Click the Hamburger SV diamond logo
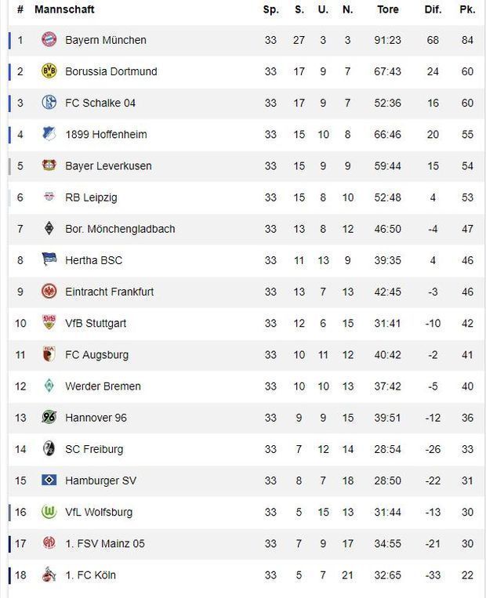The image size is (486, 598). click(49, 480)
